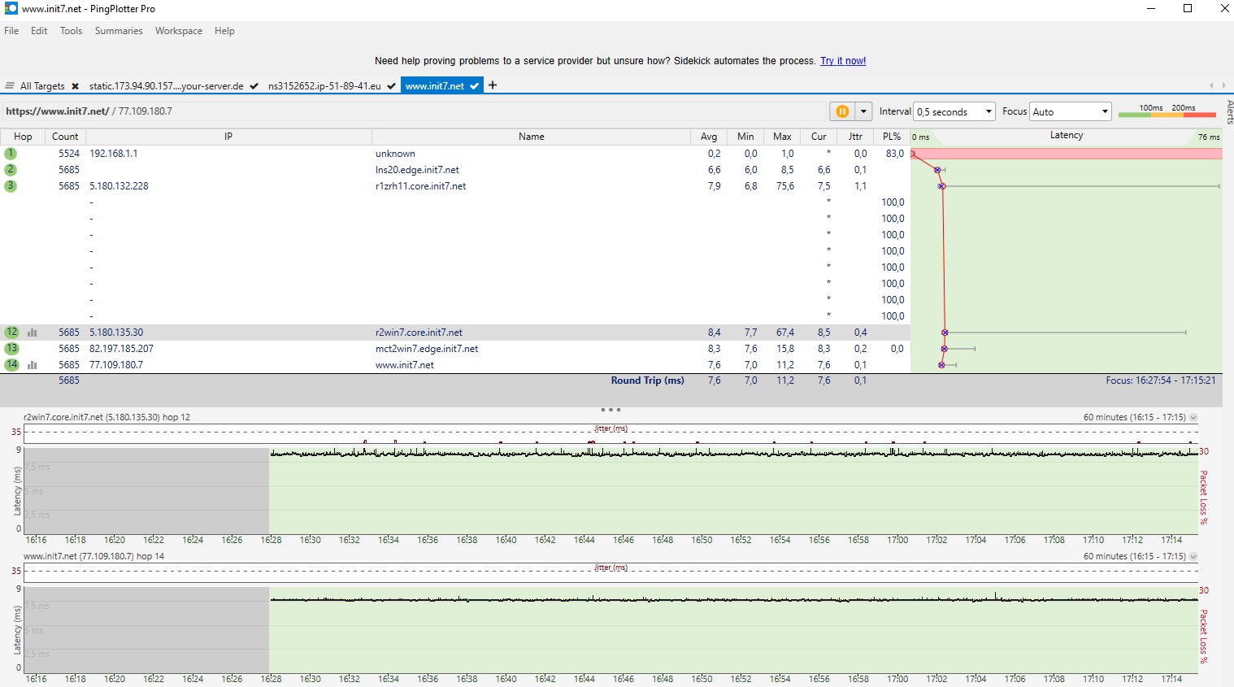
Task: Select the r1zrh11.core.init7.net row
Action: click(455, 186)
